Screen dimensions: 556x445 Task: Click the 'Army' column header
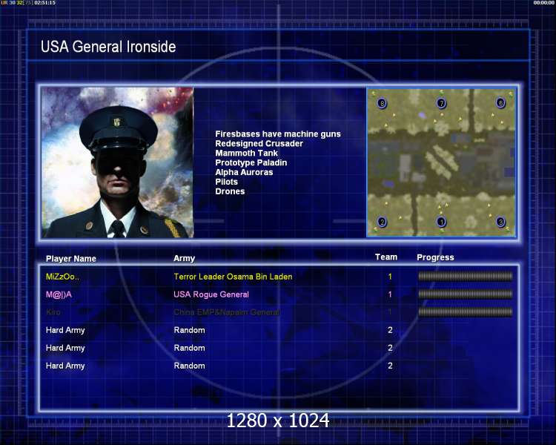(x=184, y=258)
